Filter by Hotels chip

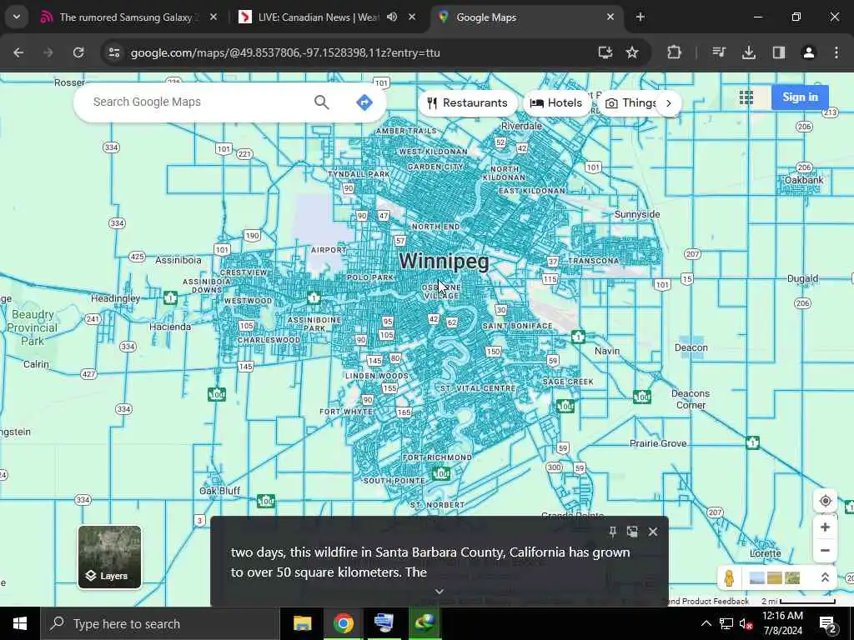tap(556, 102)
